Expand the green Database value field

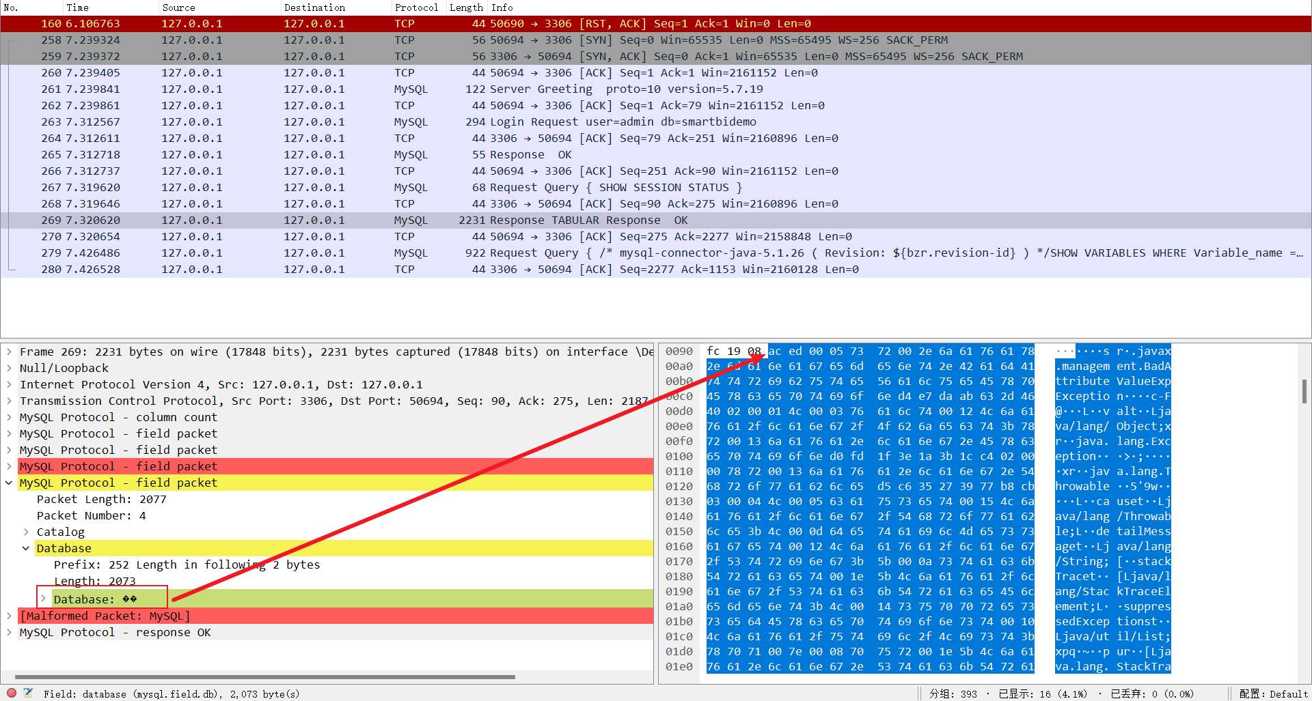(43, 599)
